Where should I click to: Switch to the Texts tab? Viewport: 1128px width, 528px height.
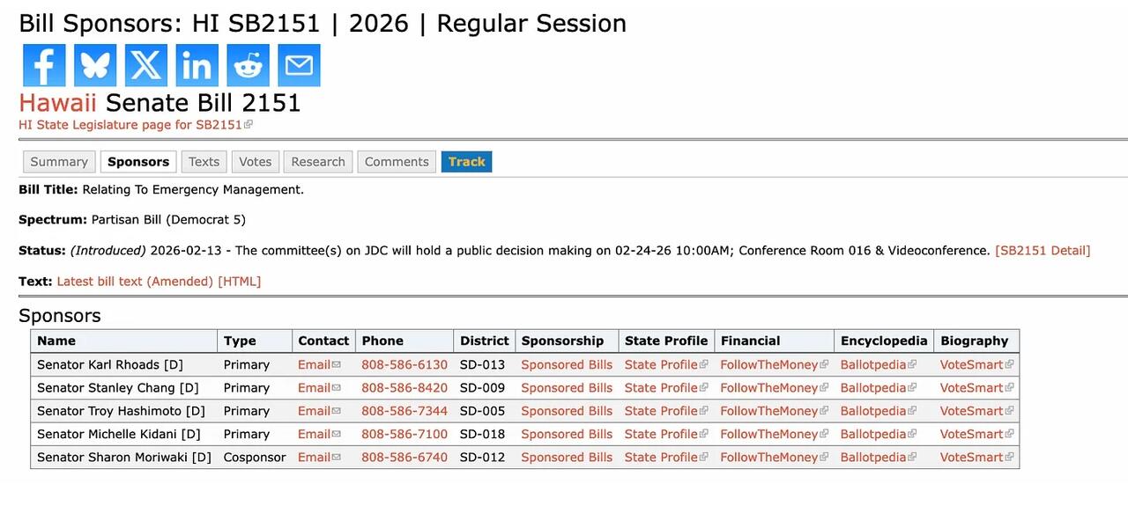pos(204,162)
